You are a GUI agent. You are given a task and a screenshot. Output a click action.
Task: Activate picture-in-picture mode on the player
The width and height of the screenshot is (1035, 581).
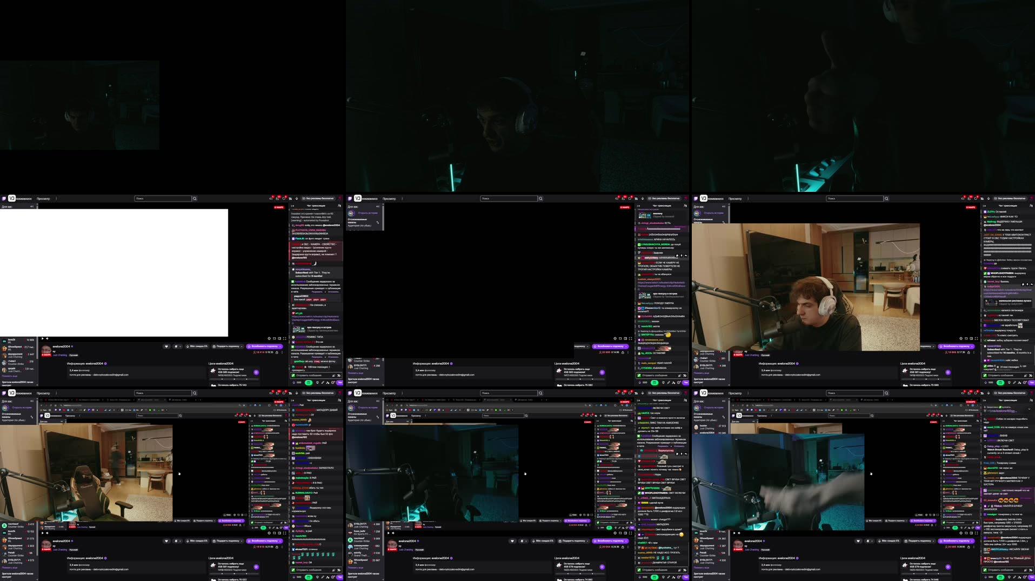(x=275, y=338)
